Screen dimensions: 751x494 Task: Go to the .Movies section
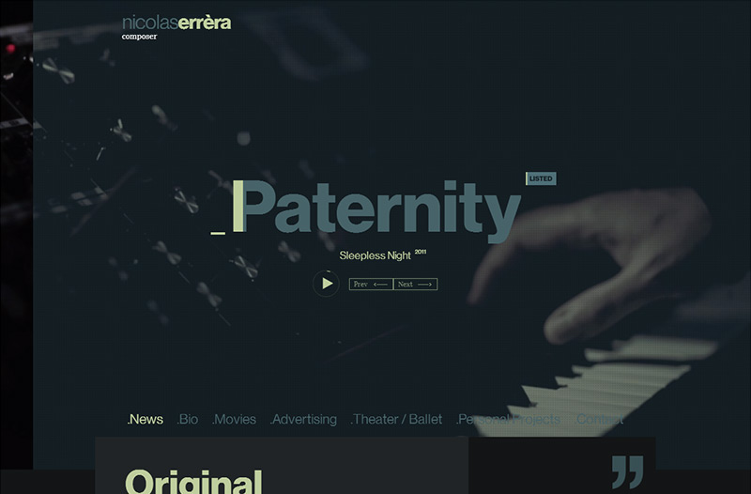pyautogui.click(x=234, y=419)
